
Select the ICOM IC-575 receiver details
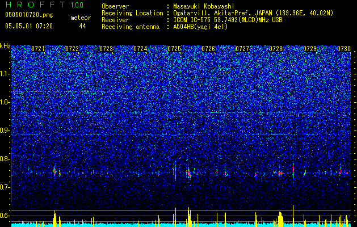click(228, 20)
